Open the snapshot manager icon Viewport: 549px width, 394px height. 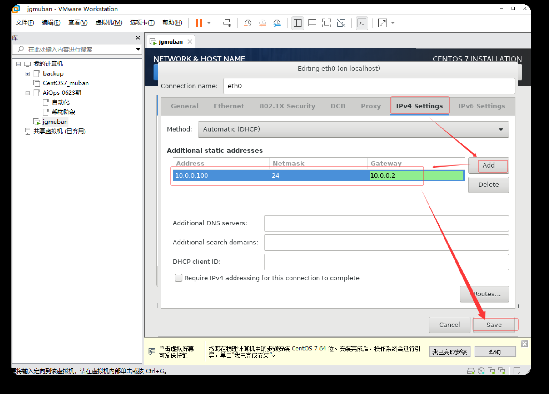277,23
